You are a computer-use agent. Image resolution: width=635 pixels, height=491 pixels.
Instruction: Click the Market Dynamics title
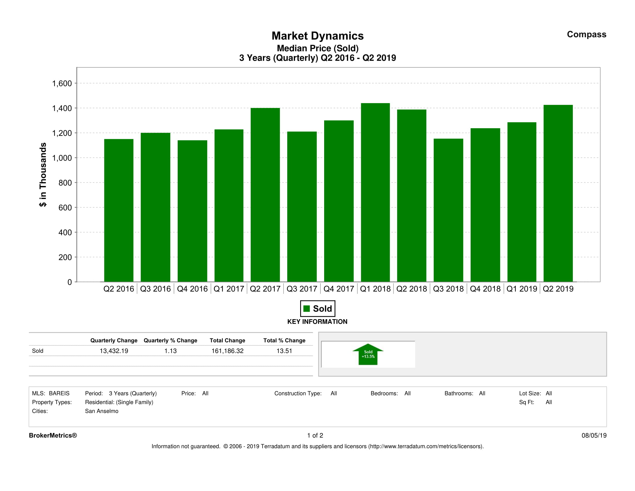tap(317, 36)
